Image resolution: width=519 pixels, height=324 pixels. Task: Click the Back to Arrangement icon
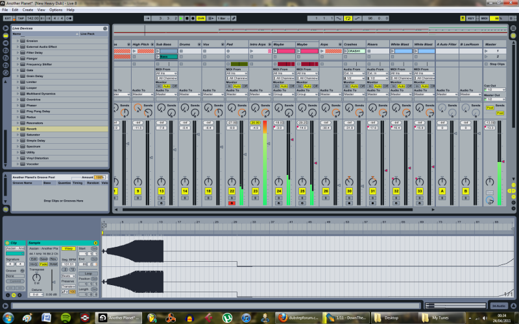pyautogui.click(x=210, y=19)
